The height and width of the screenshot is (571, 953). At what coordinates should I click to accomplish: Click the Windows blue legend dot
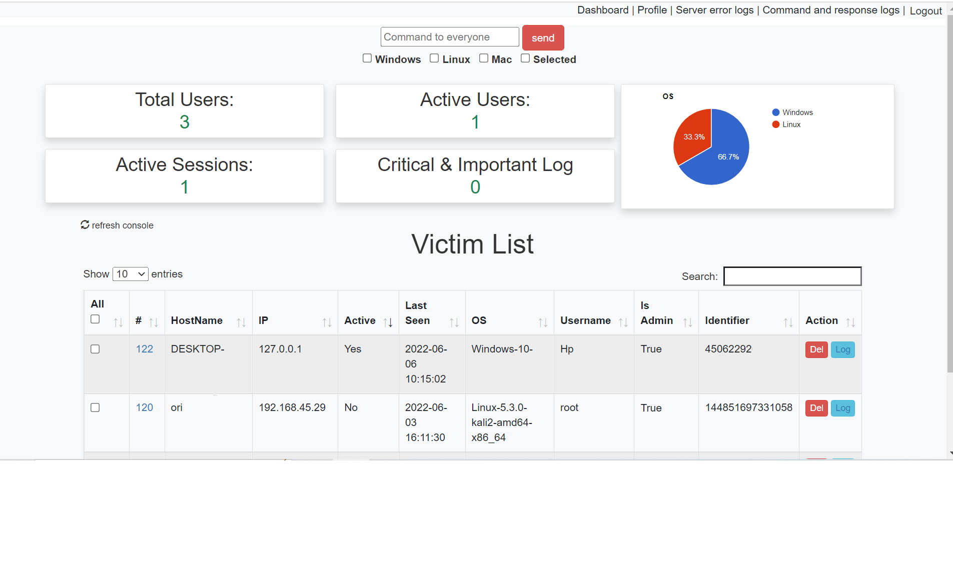click(x=776, y=112)
